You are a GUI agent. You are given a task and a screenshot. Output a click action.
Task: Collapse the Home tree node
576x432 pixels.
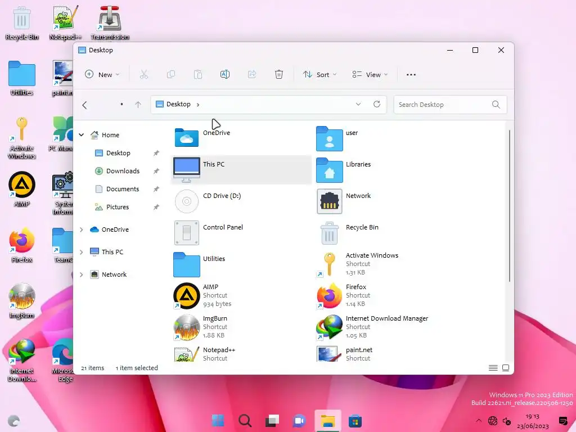(81, 135)
